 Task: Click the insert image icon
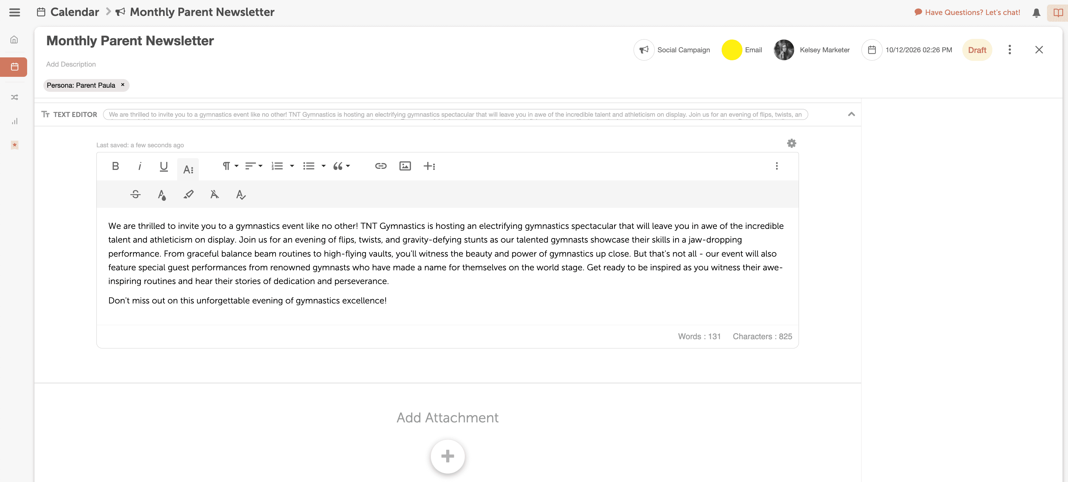[x=405, y=166]
